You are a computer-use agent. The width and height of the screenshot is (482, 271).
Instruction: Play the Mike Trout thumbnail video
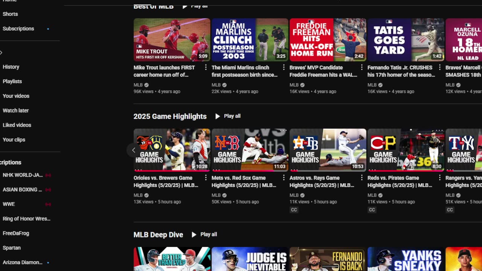pos(172,40)
